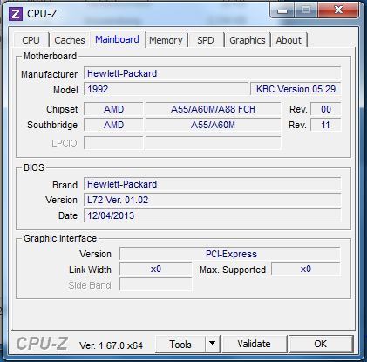Minimize the CPU-Z window
Screen dimensions: 367x362
282,10
